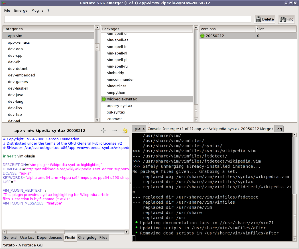Click right arrow of ebuild horizontal scrollbar
The height and width of the screenshot is (249, 299).
(127, 232)
